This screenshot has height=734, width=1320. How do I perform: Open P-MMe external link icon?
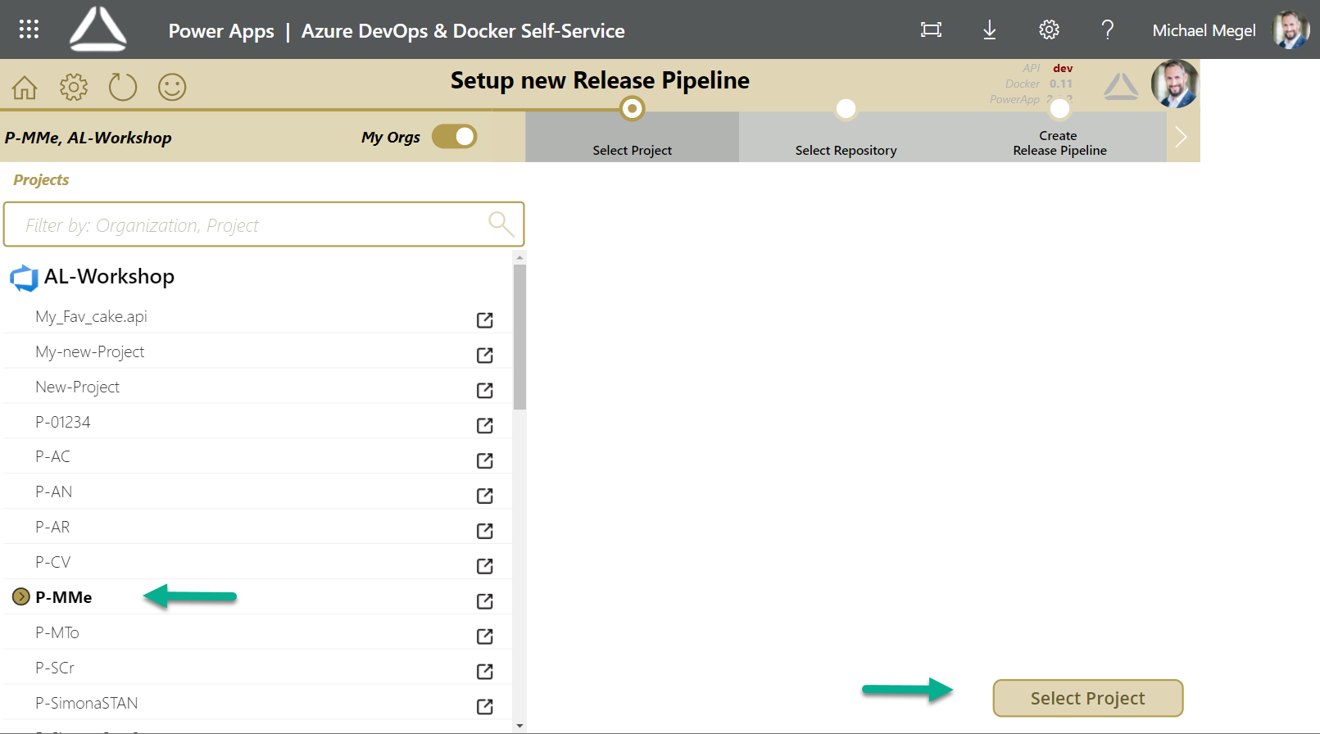pos(485,601)
